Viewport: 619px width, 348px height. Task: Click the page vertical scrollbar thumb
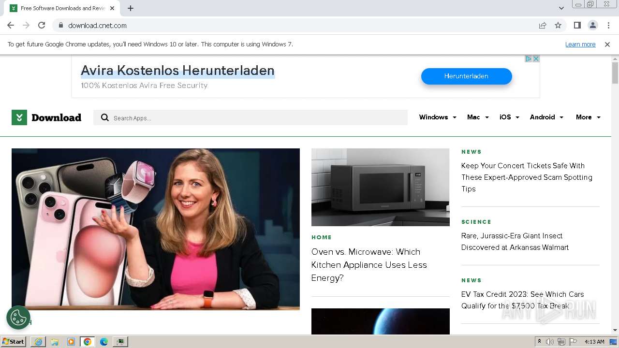[x=615, y=72]
